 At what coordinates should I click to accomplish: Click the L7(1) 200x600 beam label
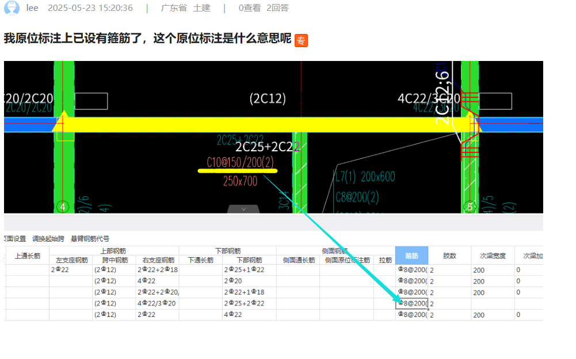(x=365, y=177)
